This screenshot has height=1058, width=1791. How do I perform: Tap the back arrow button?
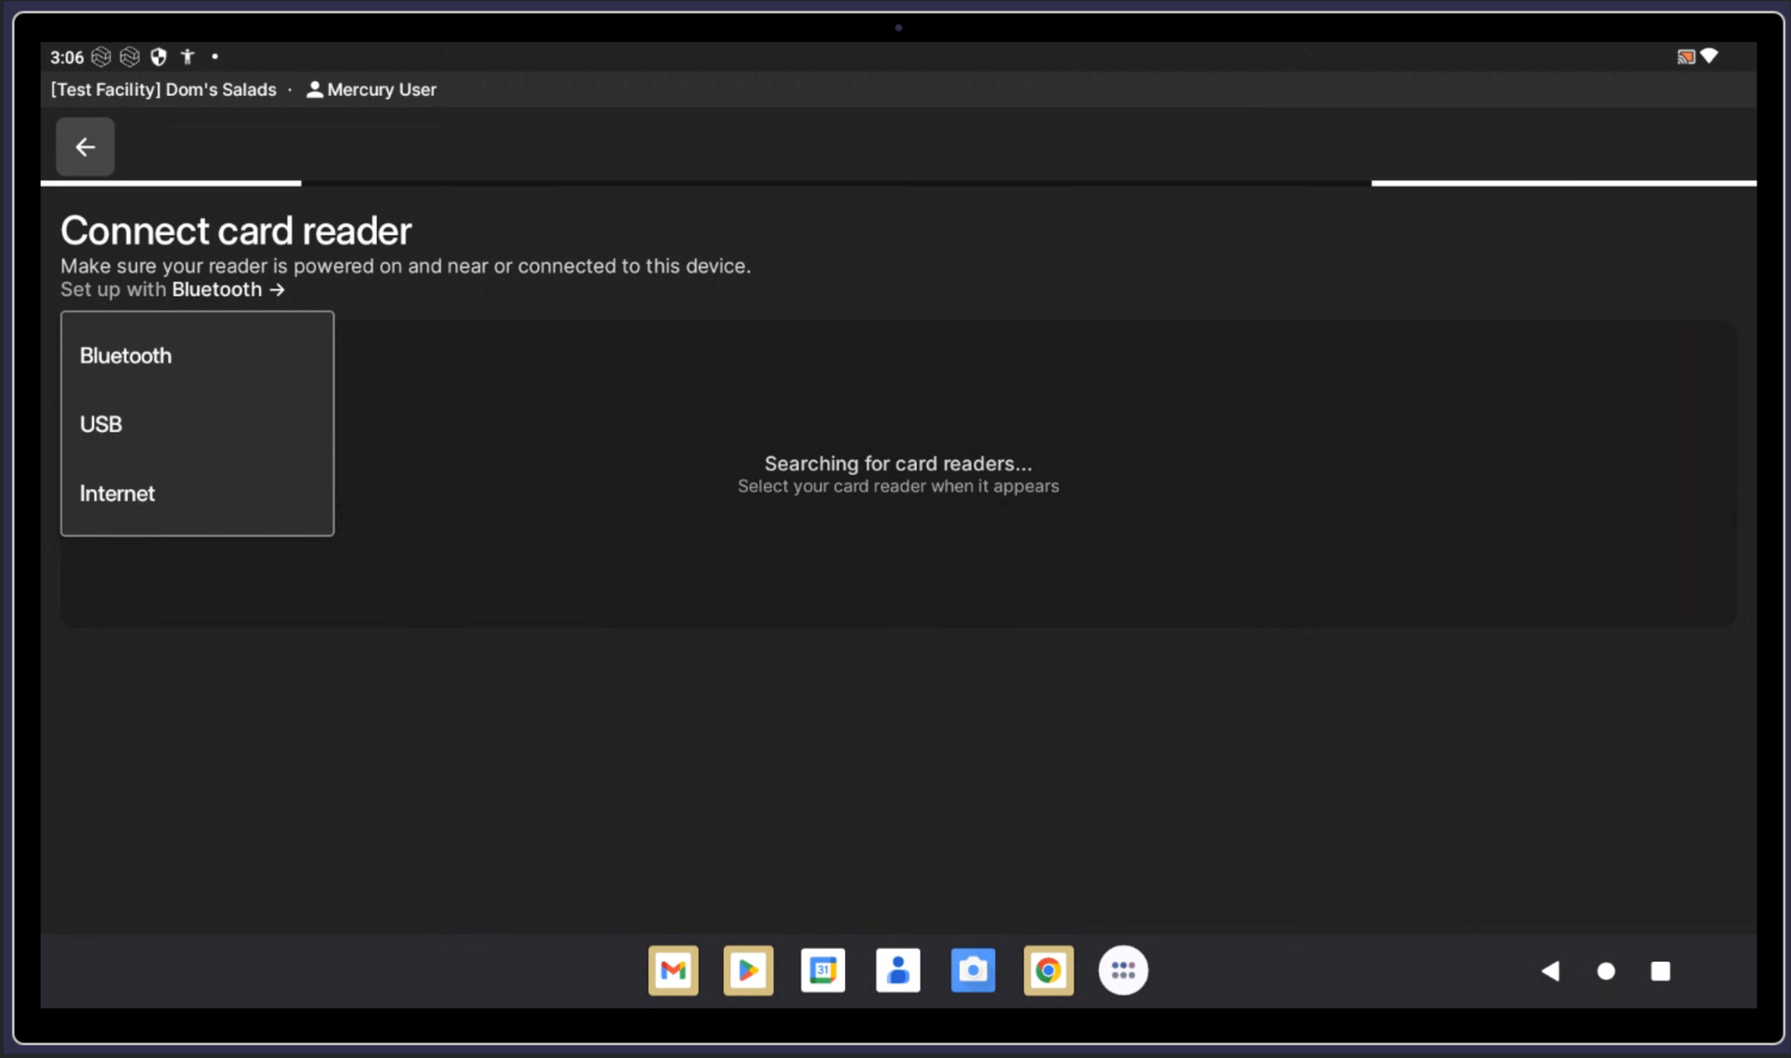tap(85, 146)
